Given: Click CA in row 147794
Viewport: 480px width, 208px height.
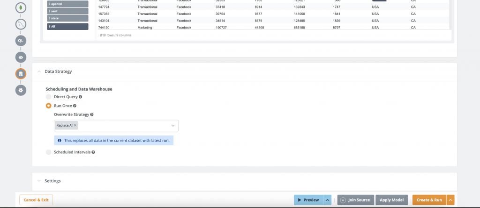Looking at the screenshot, I should point(413,7).
